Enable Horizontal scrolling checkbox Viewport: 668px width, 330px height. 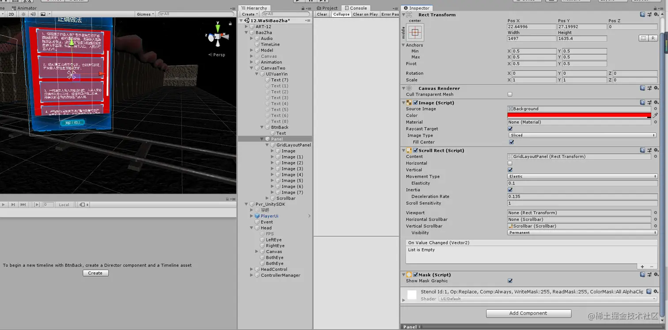click(x=510, y=163)
